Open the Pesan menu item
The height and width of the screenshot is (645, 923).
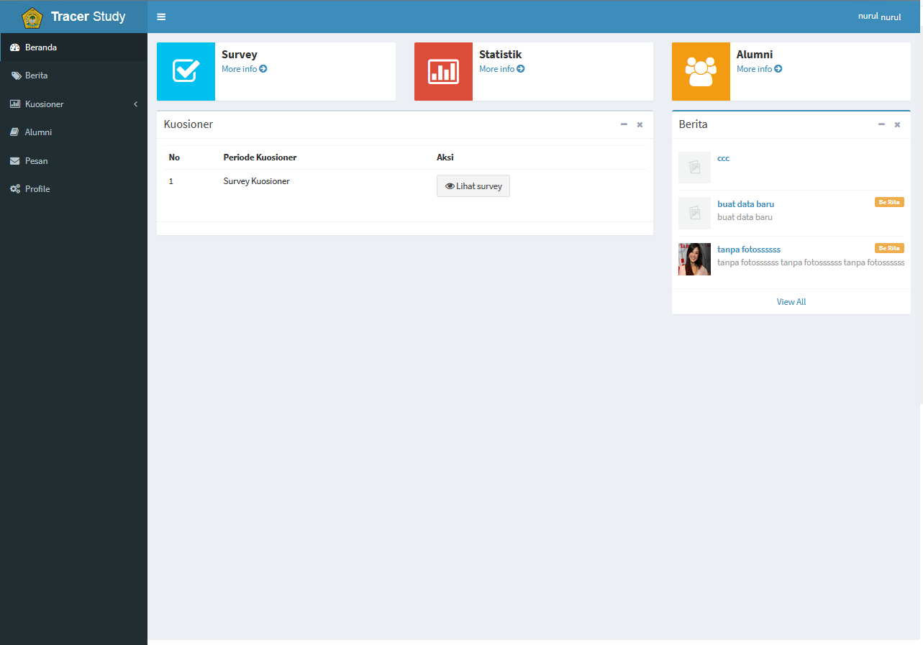[73, 161]
